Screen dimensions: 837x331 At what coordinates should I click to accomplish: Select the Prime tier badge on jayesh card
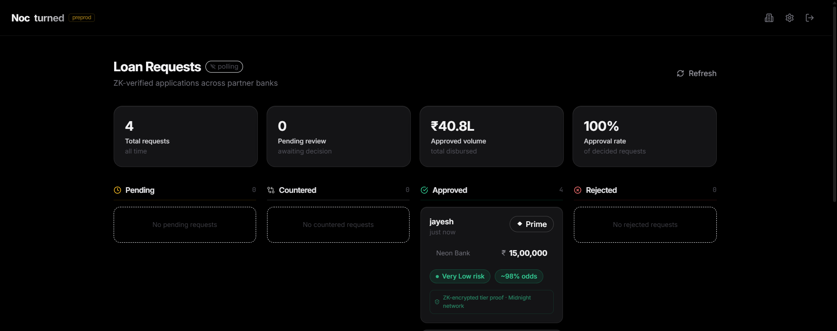tap(531, 224)
